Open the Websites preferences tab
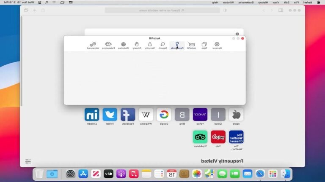This screenshot has width=325, height=182. [123, 45]
